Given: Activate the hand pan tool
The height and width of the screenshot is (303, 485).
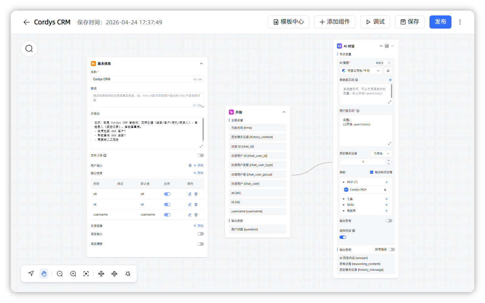Looking at the screenshot, I should pyautogui.click(x=44, y=273).
